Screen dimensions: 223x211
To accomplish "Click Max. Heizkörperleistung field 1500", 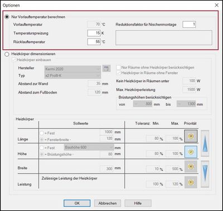I will 189,90.
